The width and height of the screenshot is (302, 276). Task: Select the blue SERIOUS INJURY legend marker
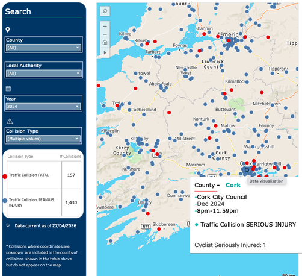(x=5, y=201)
